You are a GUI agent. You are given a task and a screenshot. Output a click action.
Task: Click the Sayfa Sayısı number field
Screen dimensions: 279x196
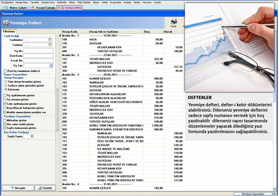pyautogui.click(x=29, y=136)
